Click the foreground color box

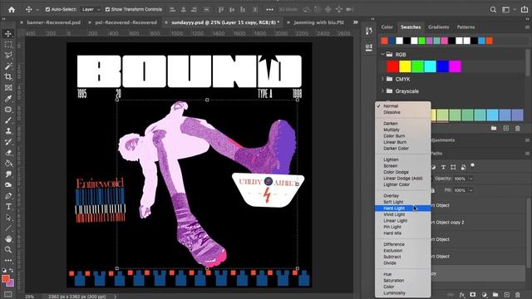(6, 279)
